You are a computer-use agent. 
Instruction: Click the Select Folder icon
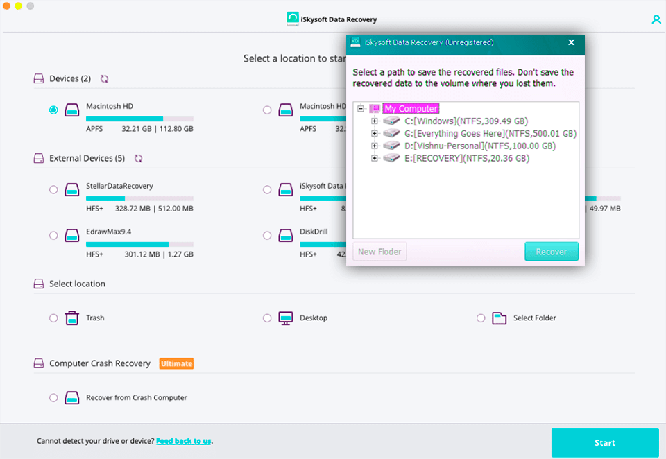point(499,318)
